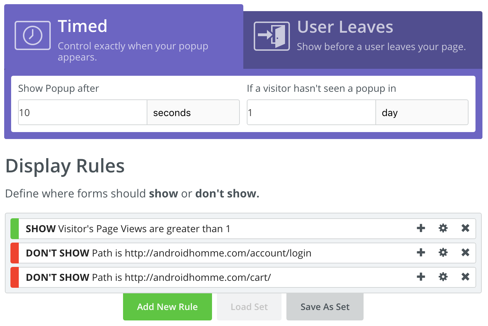Open the seconds time unit dropdown
This screenshot has height=326, width=488.
(x=193, y=113)
